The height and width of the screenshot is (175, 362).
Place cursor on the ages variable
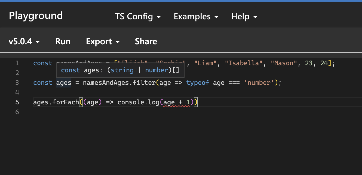pyautogui.click(x=63, y=83)
